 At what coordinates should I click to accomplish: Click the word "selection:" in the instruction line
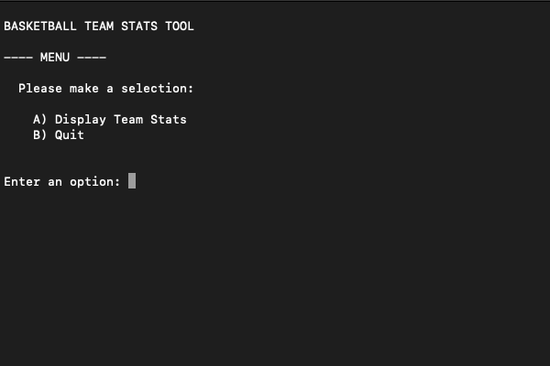(158, 89)
